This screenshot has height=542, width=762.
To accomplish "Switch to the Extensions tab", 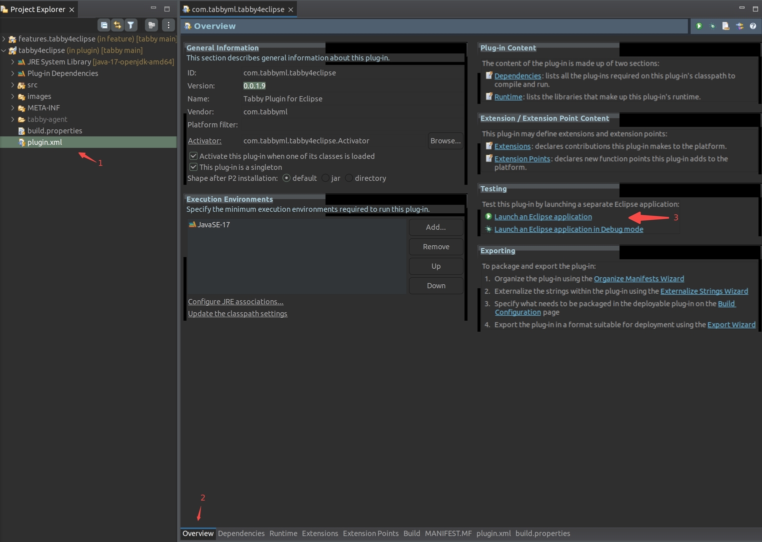I will (x=320, y=534).
